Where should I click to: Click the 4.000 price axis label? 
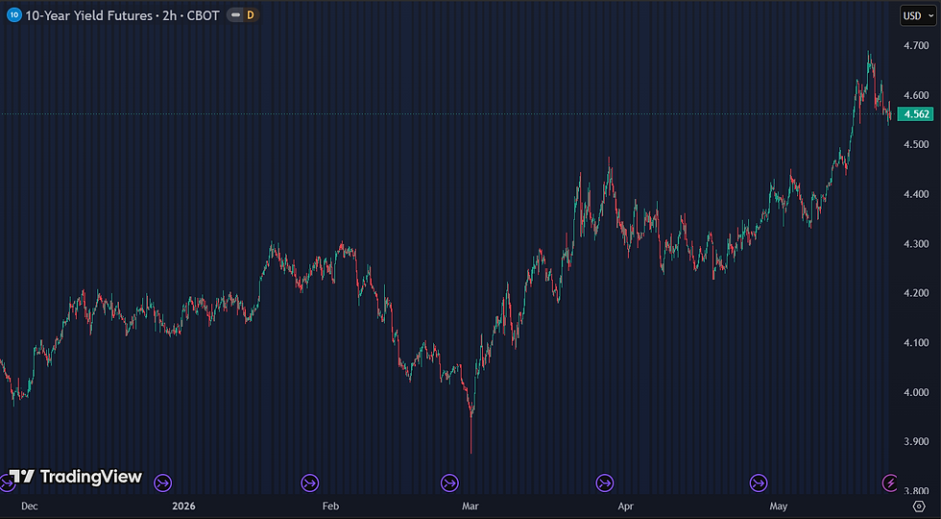pyautogui.click(x=916, y=392)
